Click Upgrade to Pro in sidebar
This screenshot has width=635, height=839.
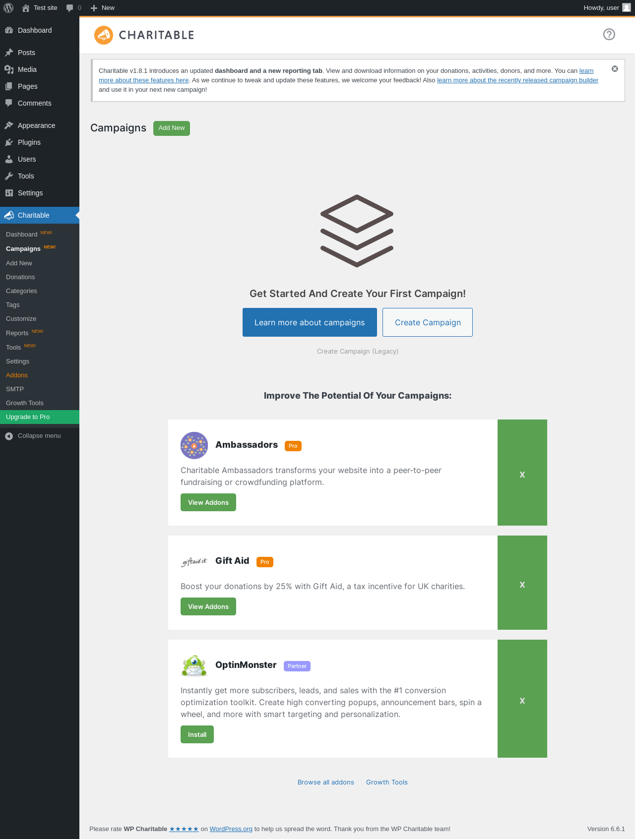[40, 417]
